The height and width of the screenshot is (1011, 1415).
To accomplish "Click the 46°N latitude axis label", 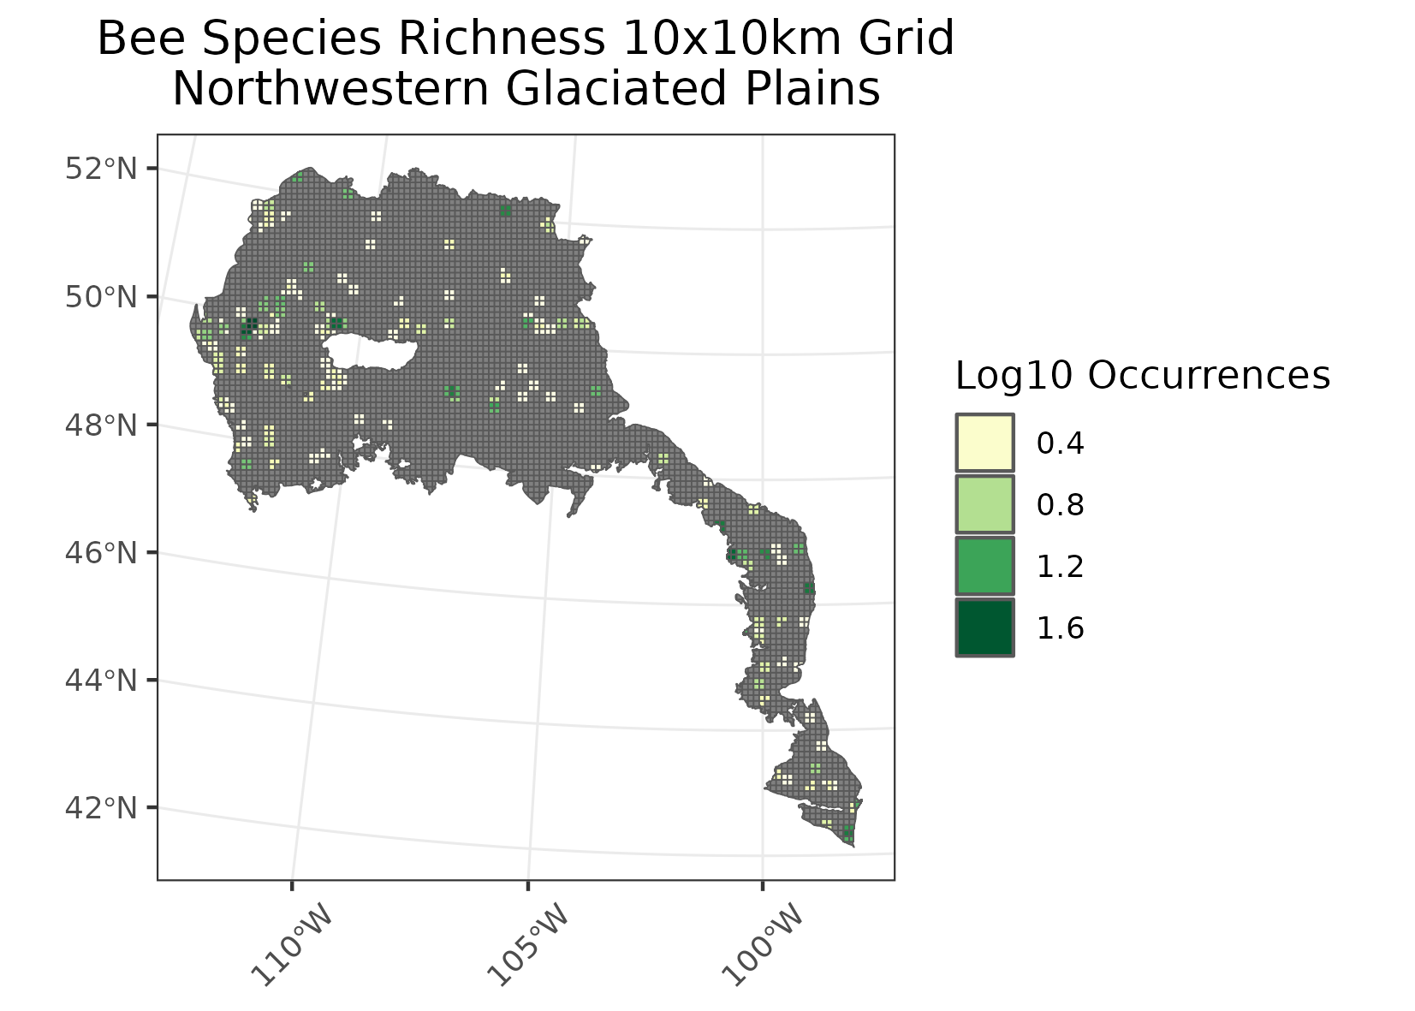I will click(101, 552).
